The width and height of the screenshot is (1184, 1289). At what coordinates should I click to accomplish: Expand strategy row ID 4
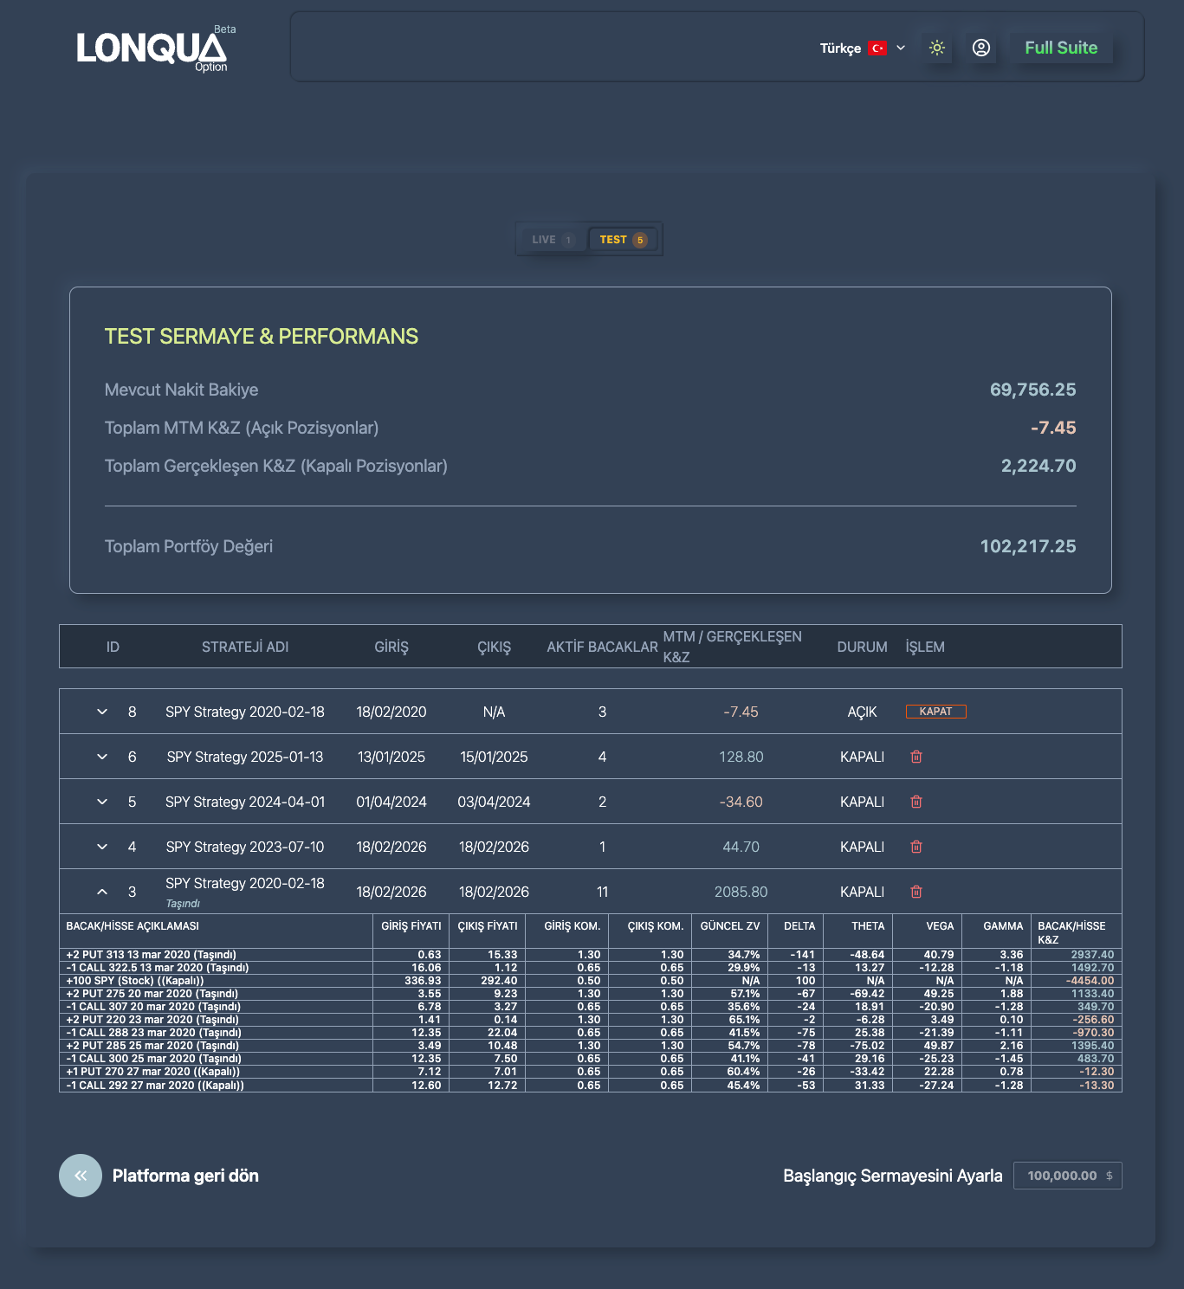[x=102, y=847]
